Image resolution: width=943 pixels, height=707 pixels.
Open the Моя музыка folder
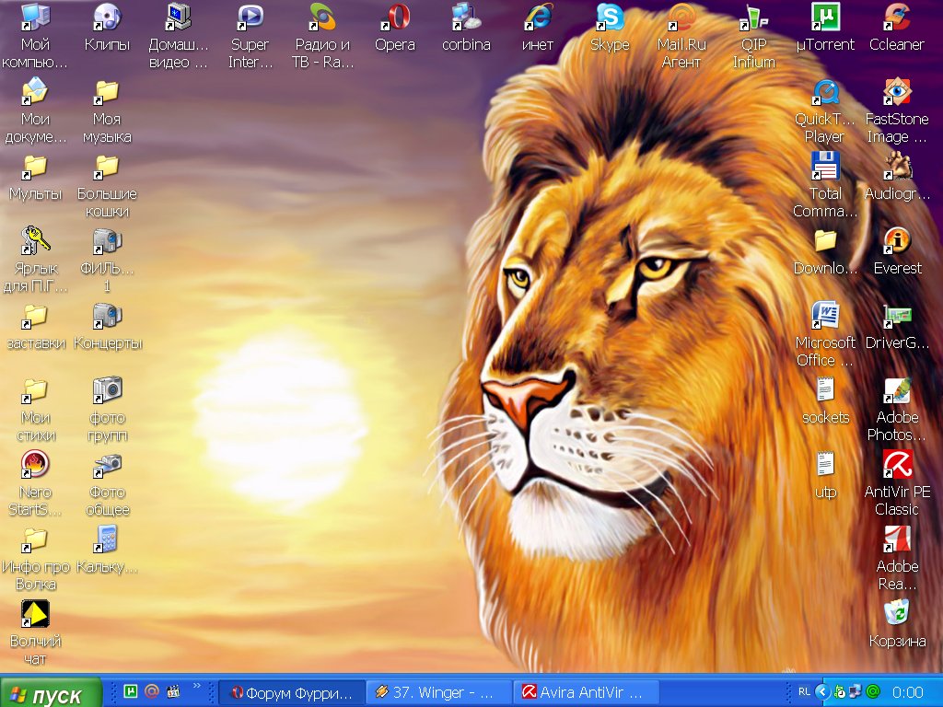[x=107, y=91]
